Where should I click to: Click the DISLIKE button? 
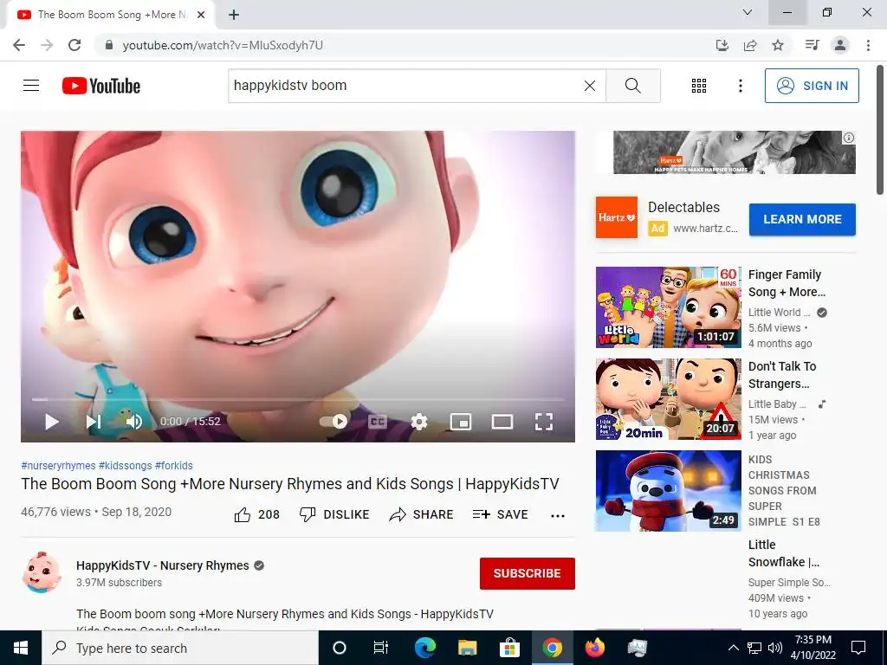tap(333, 514)
